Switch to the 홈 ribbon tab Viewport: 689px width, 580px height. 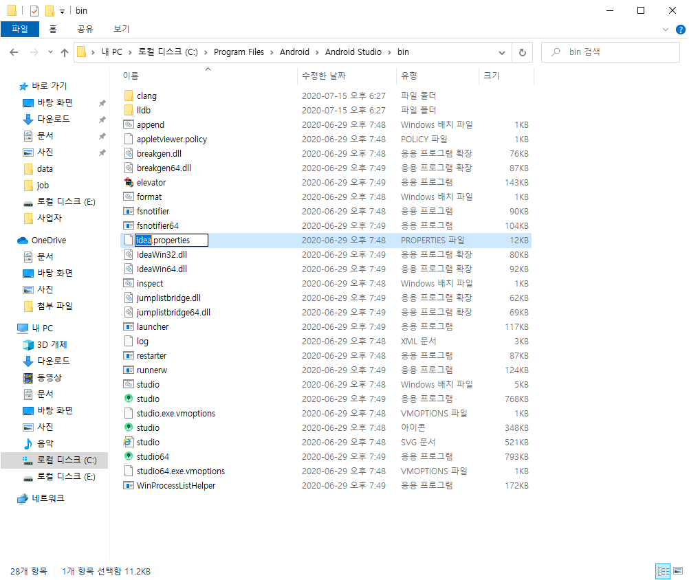point(53,29)
